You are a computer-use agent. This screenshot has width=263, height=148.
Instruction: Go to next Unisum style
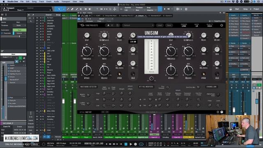point(107,112)
